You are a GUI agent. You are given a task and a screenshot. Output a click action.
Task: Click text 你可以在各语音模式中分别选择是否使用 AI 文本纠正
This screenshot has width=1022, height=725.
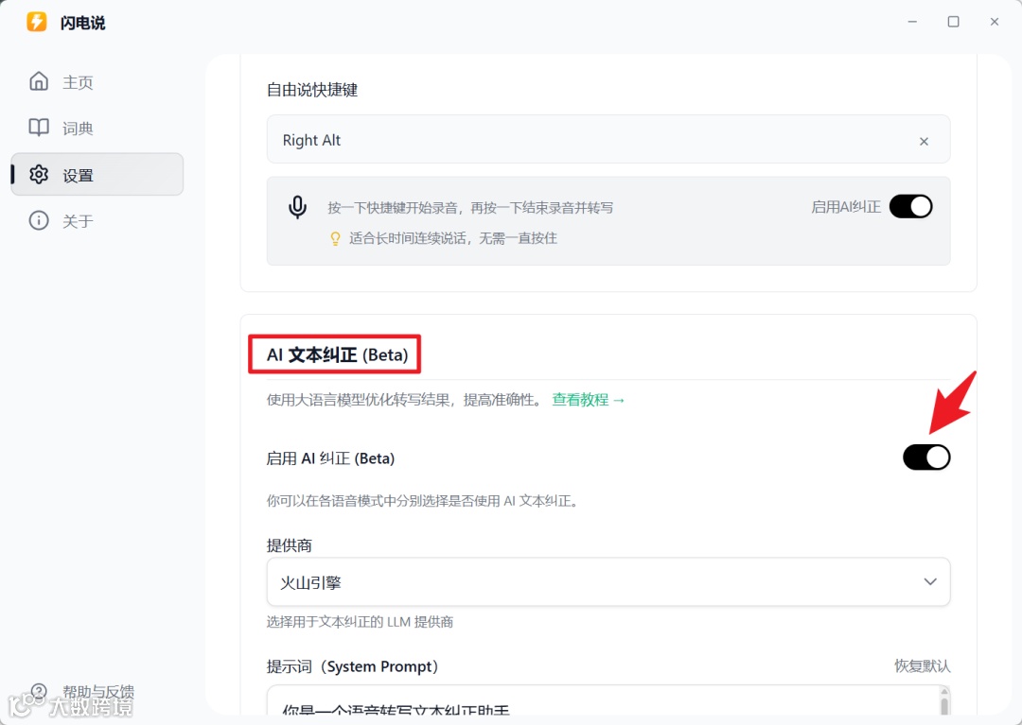click(x=422, y=501)
